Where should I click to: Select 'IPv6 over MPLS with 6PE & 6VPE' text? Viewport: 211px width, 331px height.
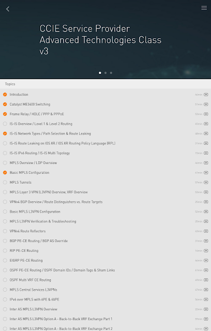pyautogui.click(x=35, y=299)
